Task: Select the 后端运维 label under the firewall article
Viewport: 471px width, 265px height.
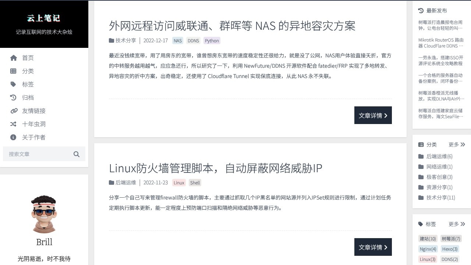Action: pyautogui.click(x=125, y=182)
